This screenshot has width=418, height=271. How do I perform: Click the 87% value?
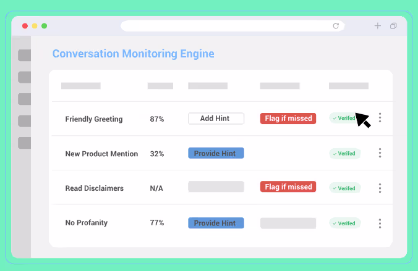pos(157,119)
